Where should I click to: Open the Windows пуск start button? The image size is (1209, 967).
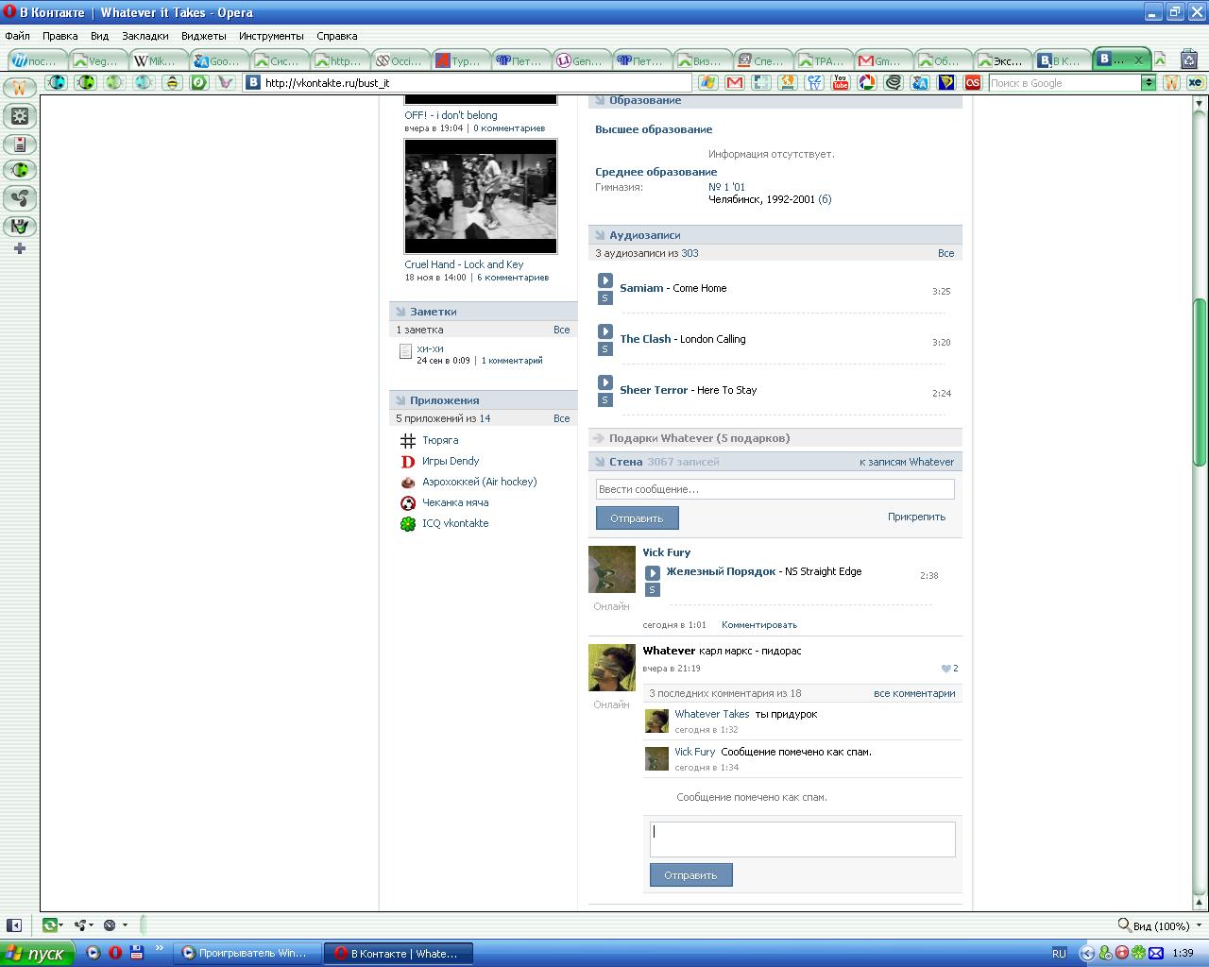[37, 953]
